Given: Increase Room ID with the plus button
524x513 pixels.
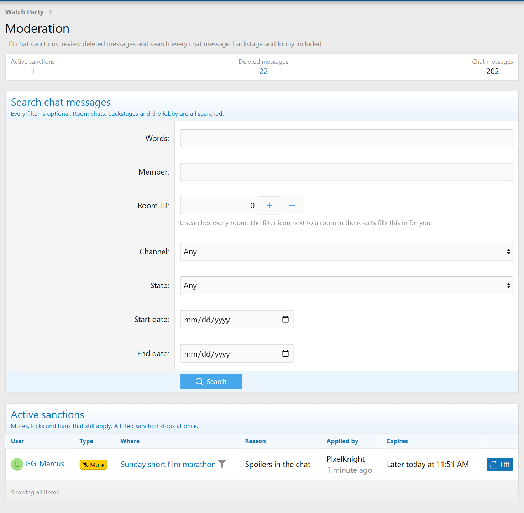Looking at the screenshot, I should [x=269, y=206].
